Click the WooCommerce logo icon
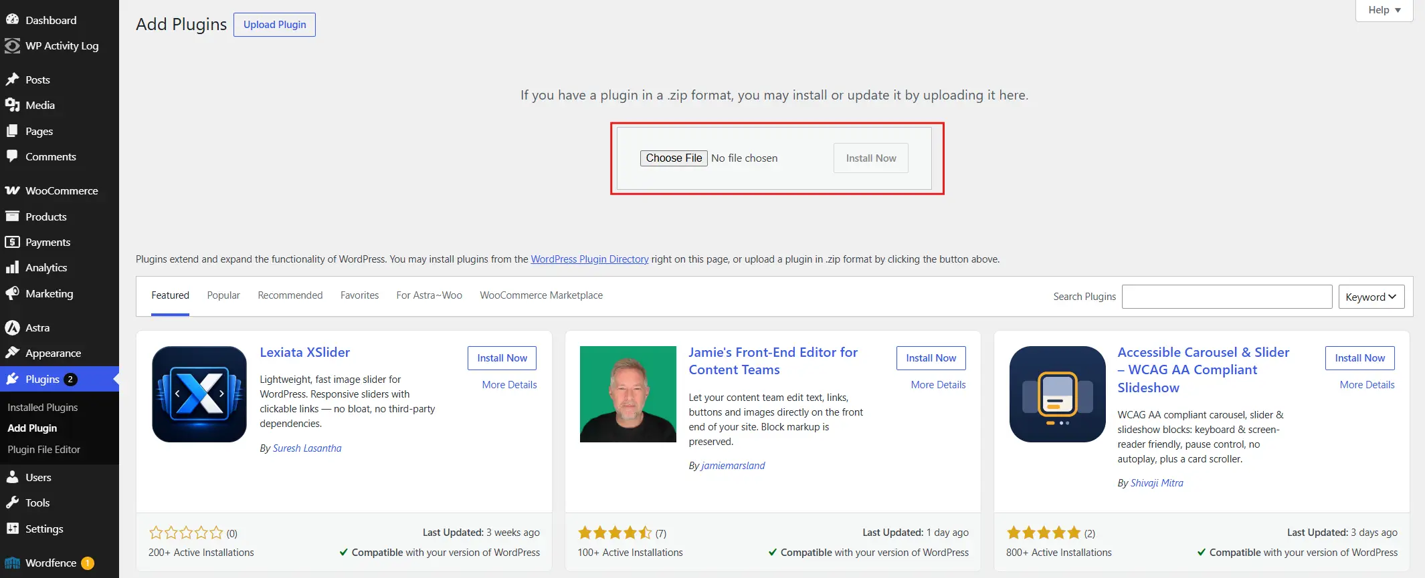This screenshot has height=578, width=1425. (12, 190)
